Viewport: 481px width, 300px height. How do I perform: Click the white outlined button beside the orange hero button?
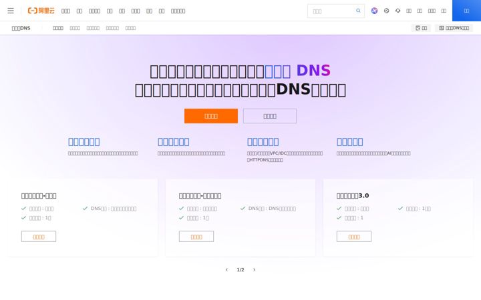point(270,116)
